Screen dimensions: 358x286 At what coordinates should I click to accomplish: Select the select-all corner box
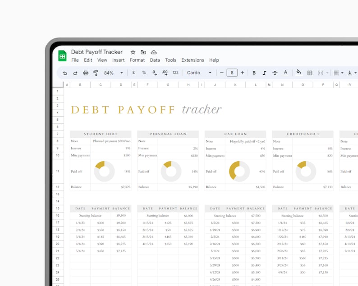point(58,85)
